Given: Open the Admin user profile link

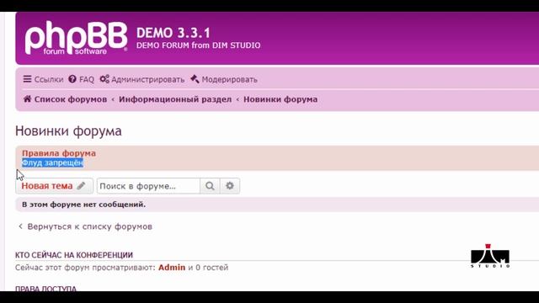Looking at the screenshot, I should click(x=172, y=268).
